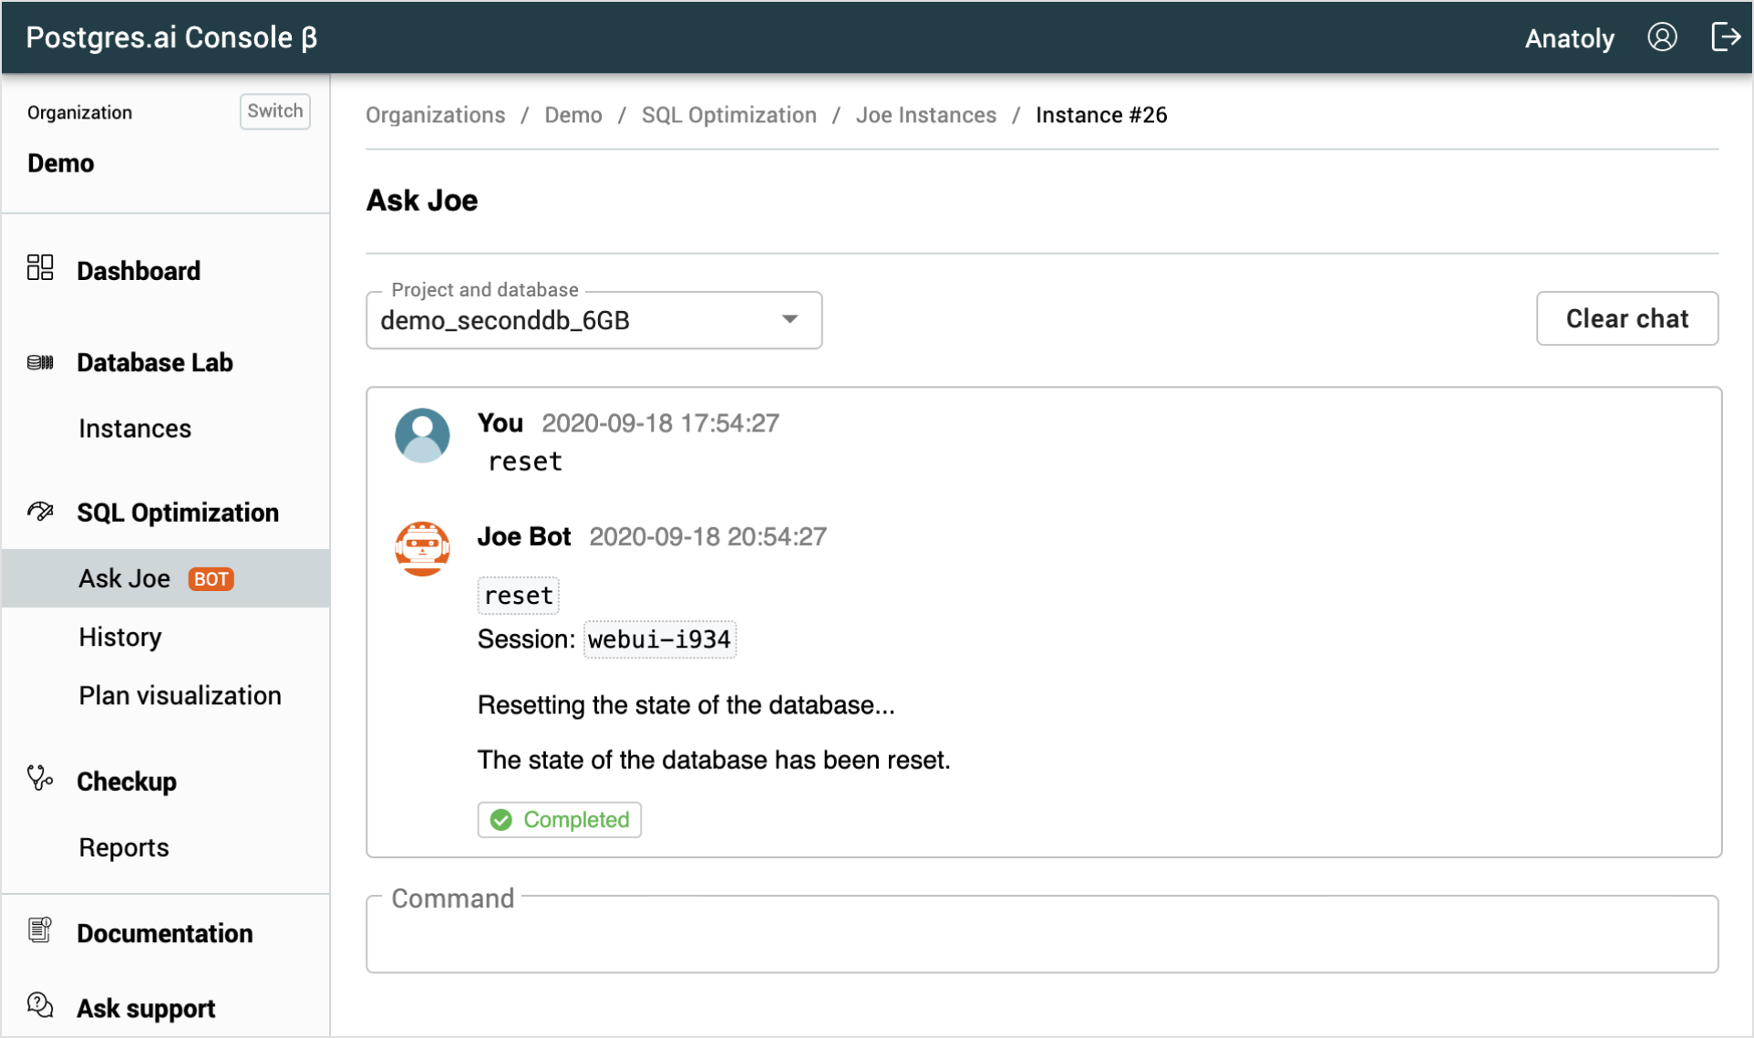This screenshot has width=1754, height=1038.
Task: Open SQL Optimization section
Action: 178,513
